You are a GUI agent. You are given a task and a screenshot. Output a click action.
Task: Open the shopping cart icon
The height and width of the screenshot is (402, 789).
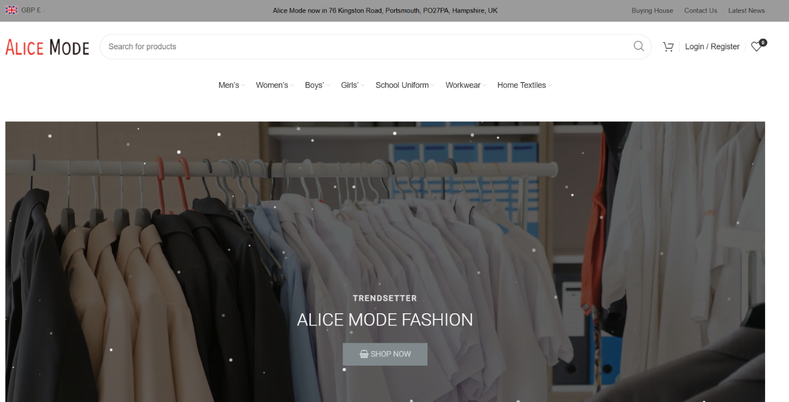click(x=668, y=47)
